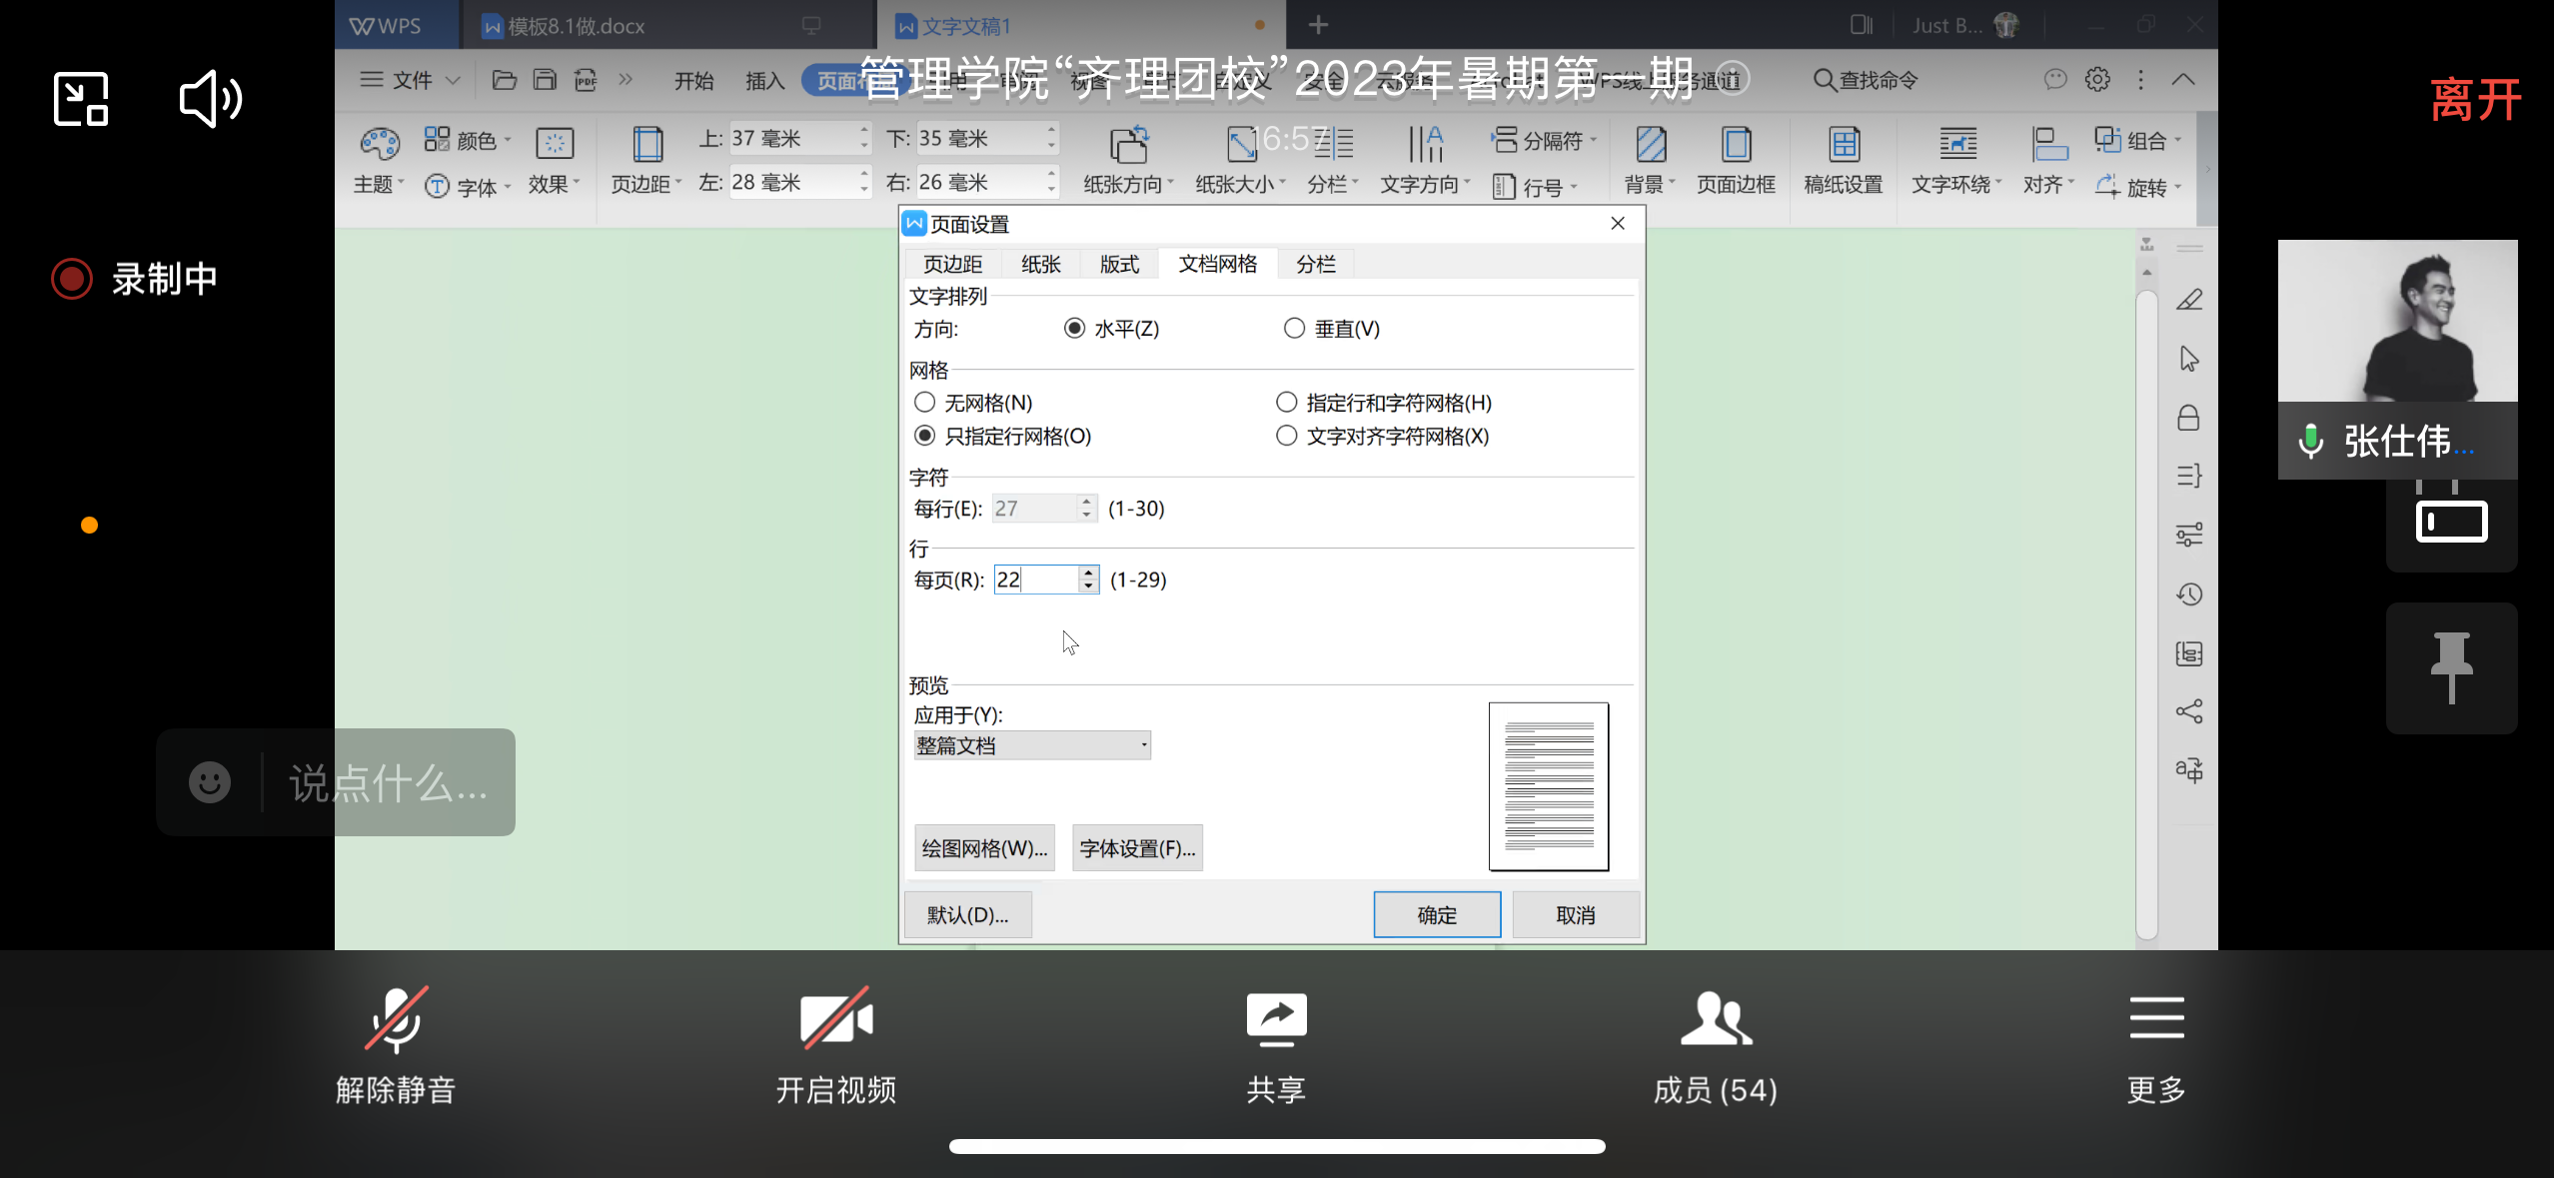
Task: Switch to the 页边距 tab
Action: [952, 264]
